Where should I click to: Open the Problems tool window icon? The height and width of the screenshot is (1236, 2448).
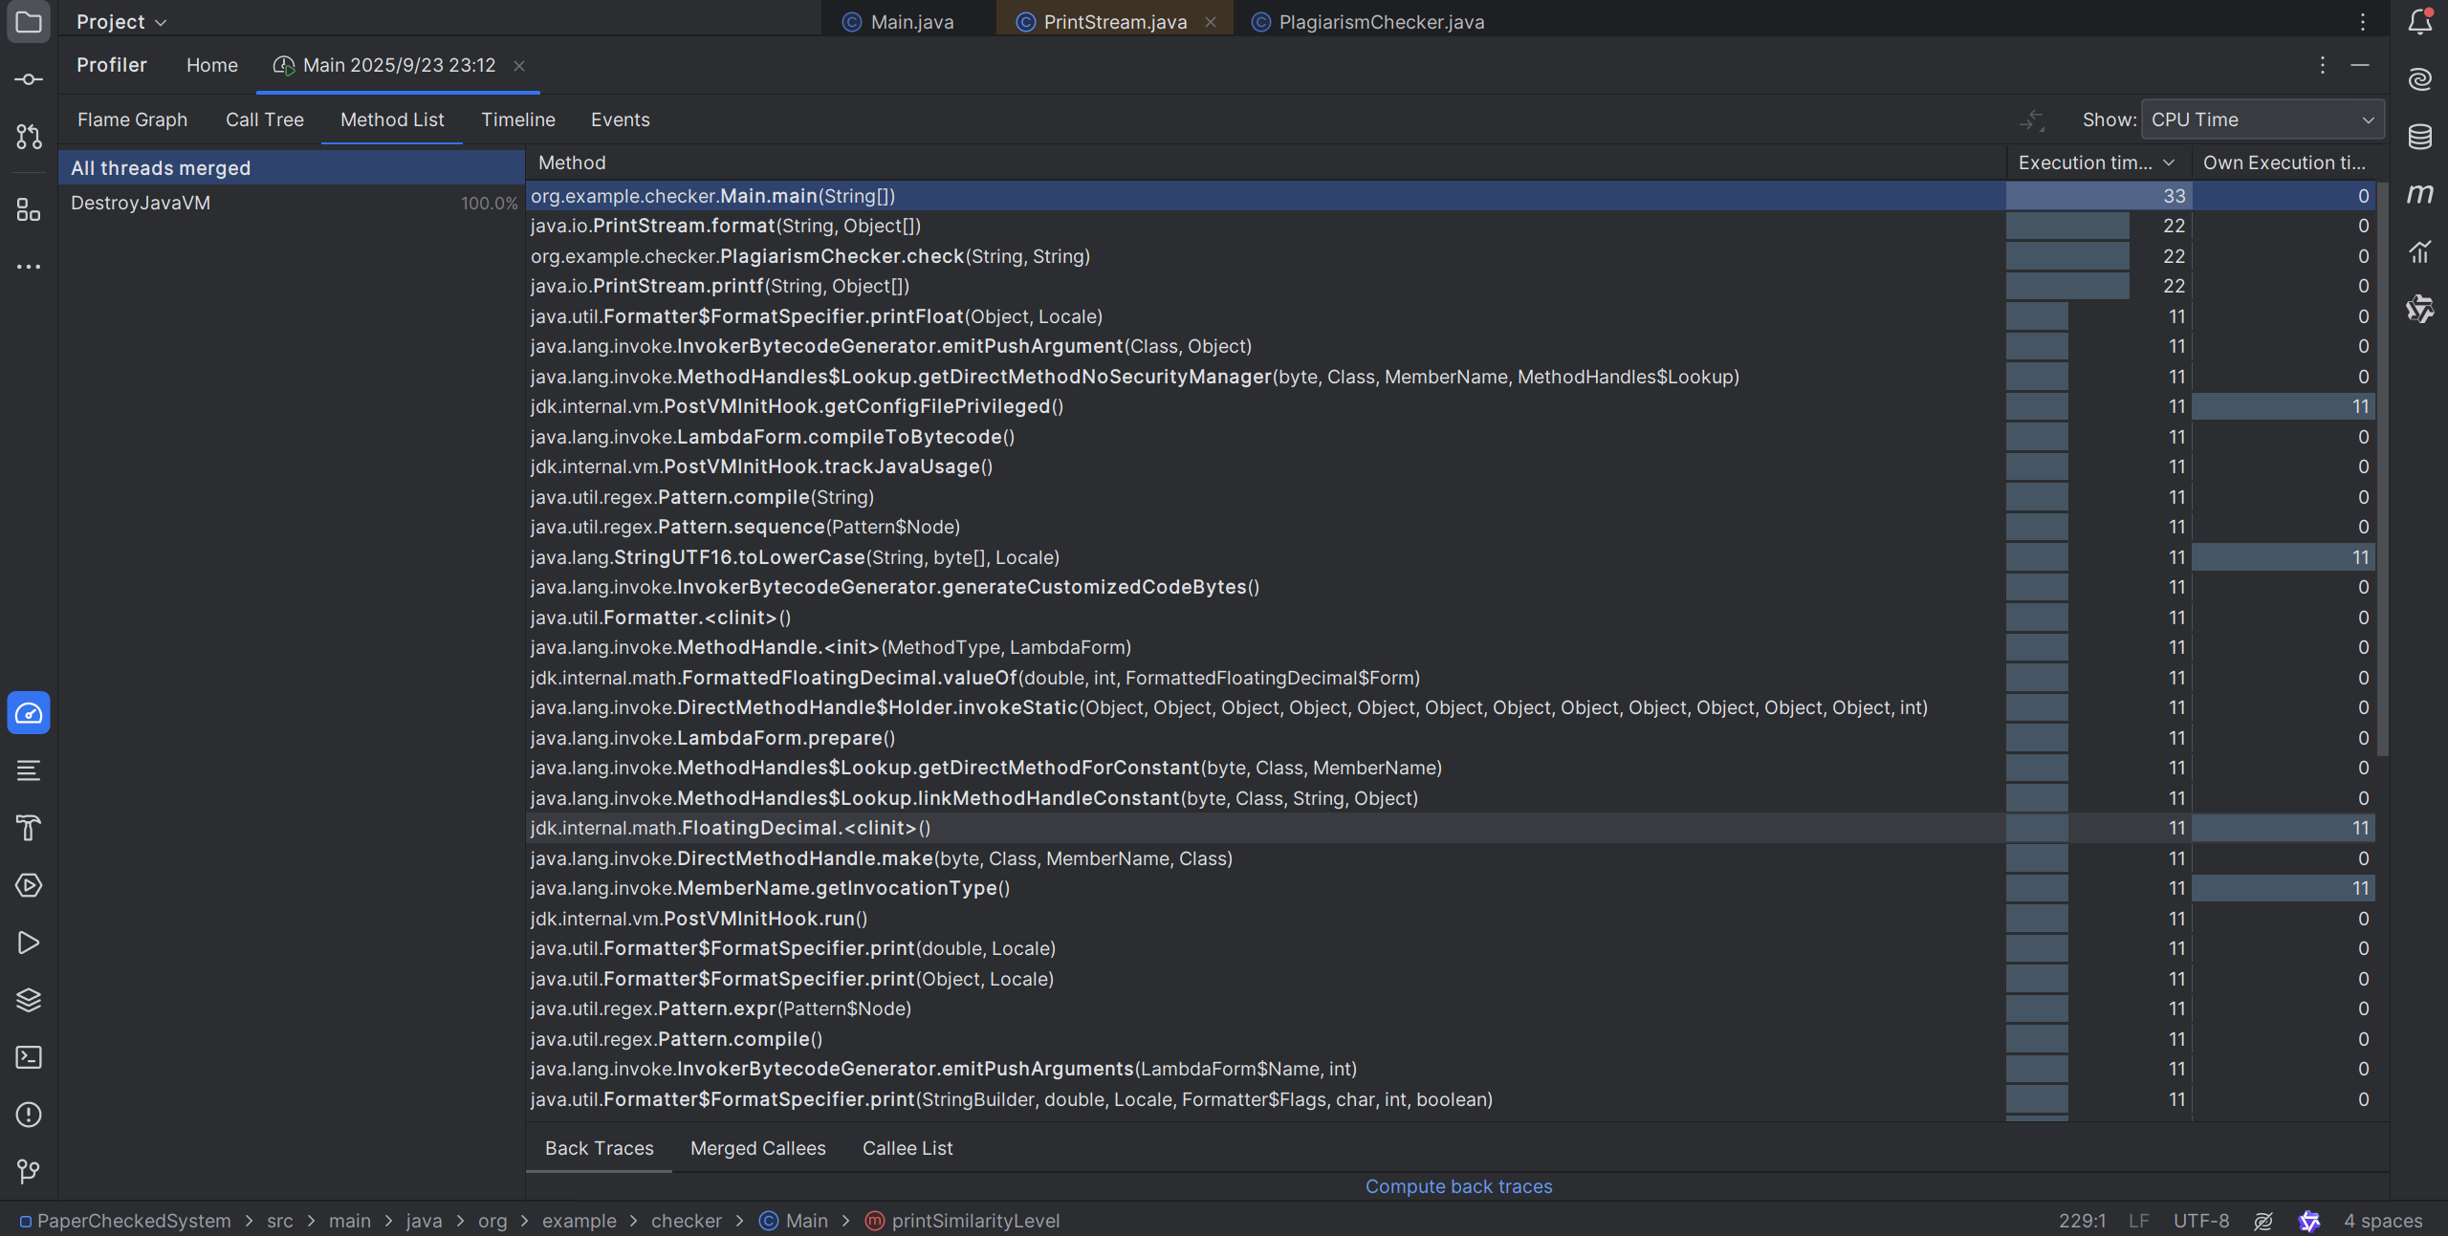29,1115
